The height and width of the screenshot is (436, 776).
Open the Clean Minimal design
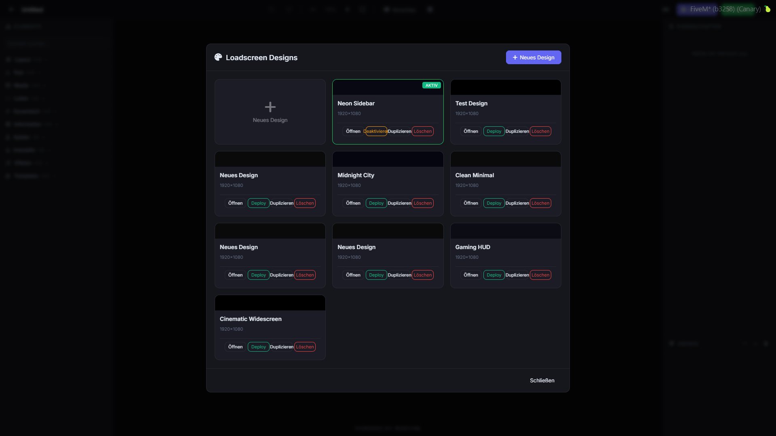(471, 203)
